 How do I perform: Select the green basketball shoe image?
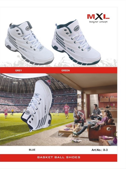[76, 42]
